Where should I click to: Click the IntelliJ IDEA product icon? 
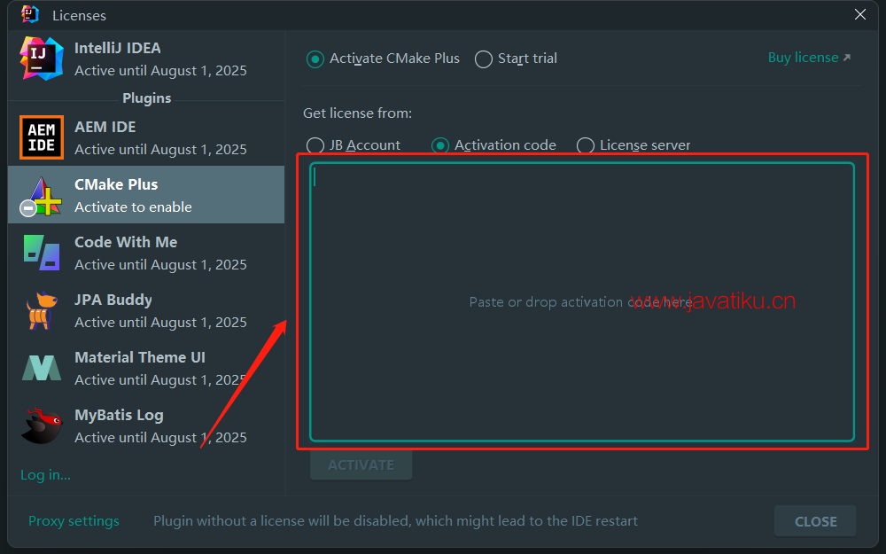(x=41, y=59)
